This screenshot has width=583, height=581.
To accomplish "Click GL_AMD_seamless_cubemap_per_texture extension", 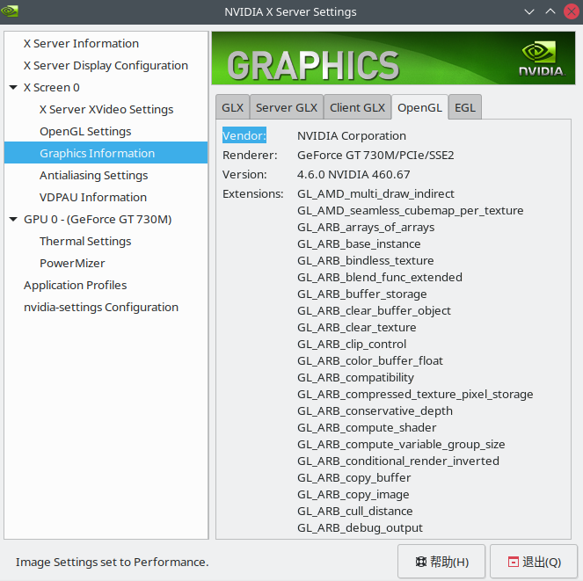I will pyautogui.click(x=410, y=210).
